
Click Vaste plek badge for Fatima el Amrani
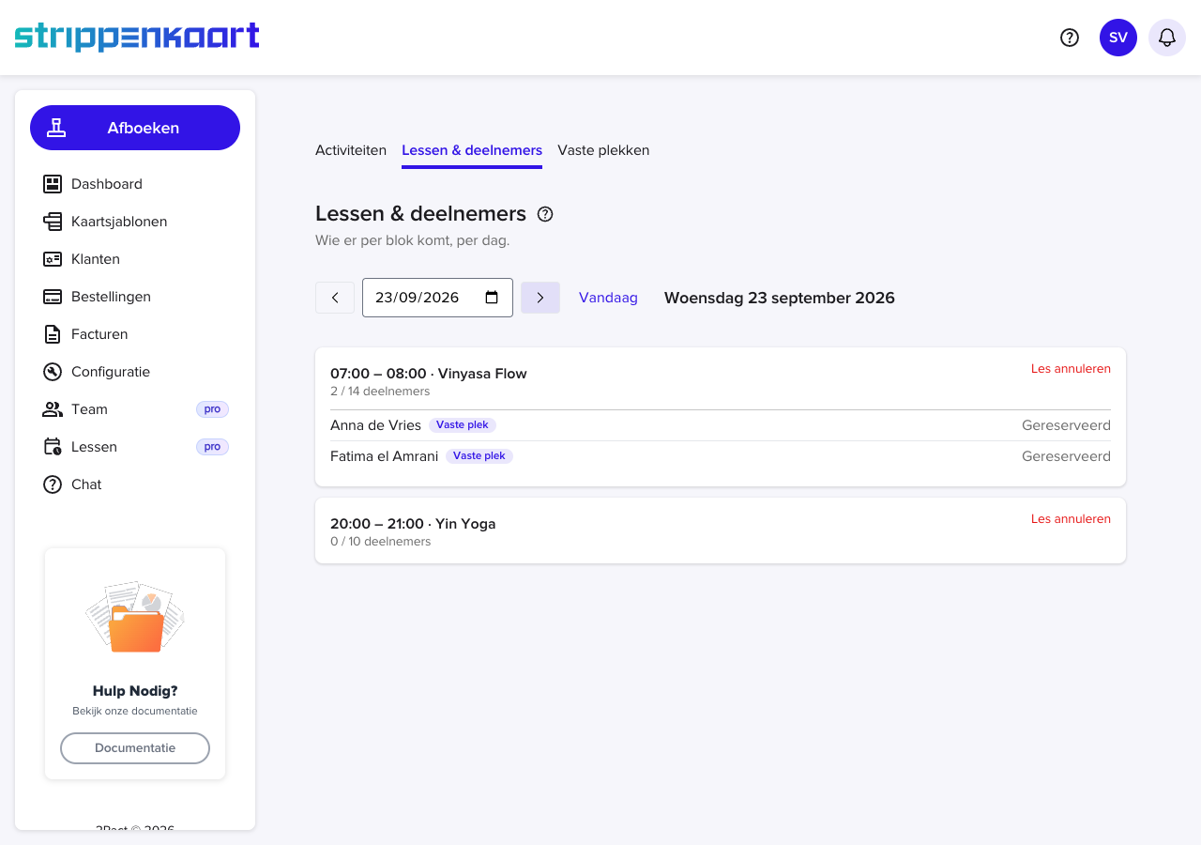pyautogui.click(x=479, y=456)
